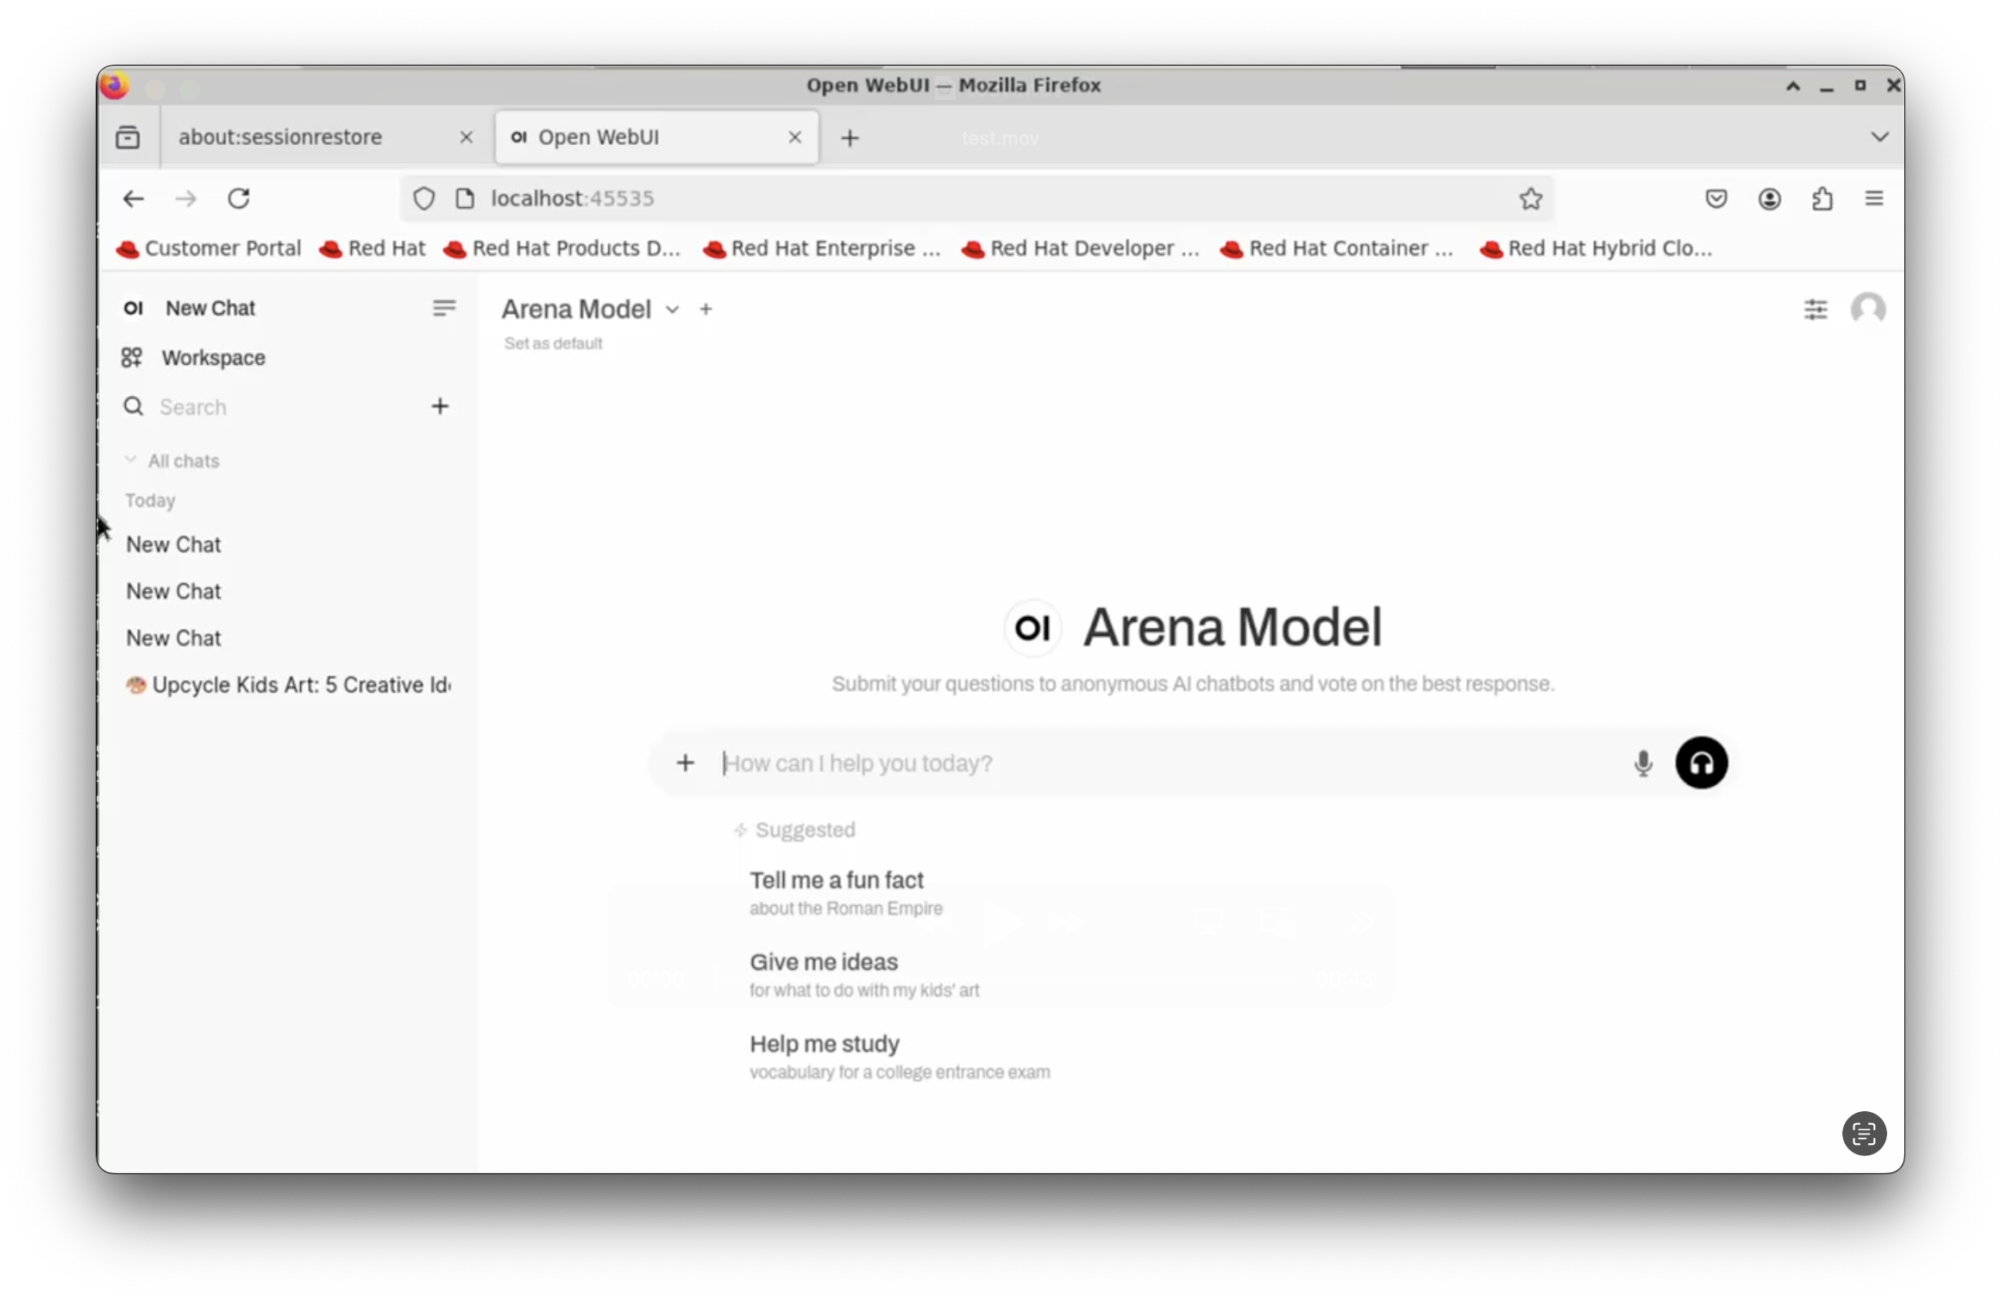Start a voice call with the headphones icon
Image resolution: width=2001 pixels, height=1301 pixels.
[1702, 763]
